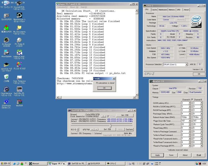Open Channel A Page Close Idle Timer dropdown
The image size is (208, 166).
coord(190,121)
